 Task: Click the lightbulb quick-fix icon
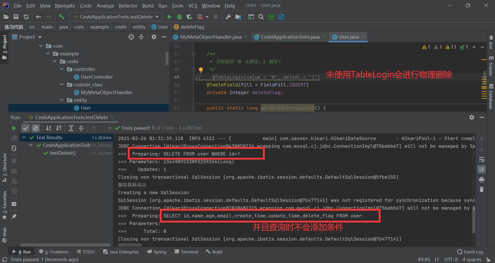201,69
